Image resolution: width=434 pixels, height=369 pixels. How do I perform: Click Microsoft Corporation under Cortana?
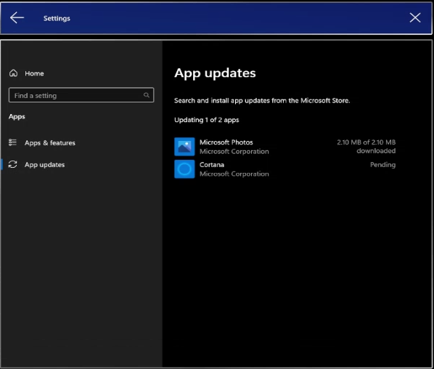click(x=234, y=174)
